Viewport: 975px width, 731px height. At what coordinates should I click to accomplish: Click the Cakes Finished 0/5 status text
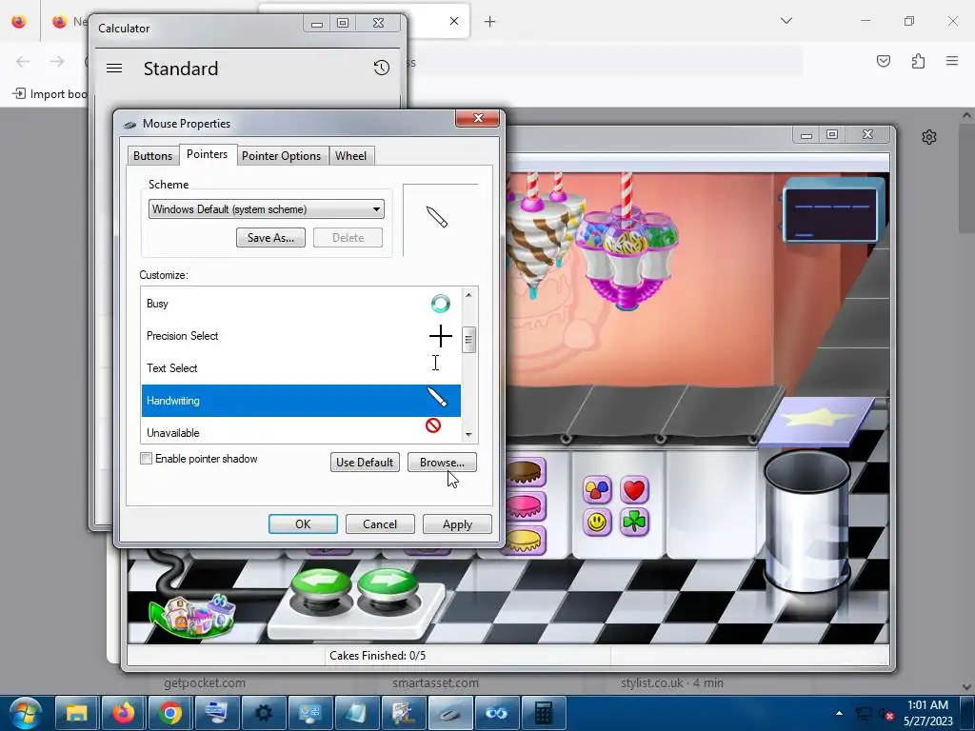[377, 655]
